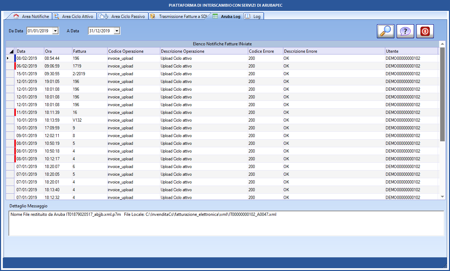Click the Codice Operazione column header

[134, 51]
